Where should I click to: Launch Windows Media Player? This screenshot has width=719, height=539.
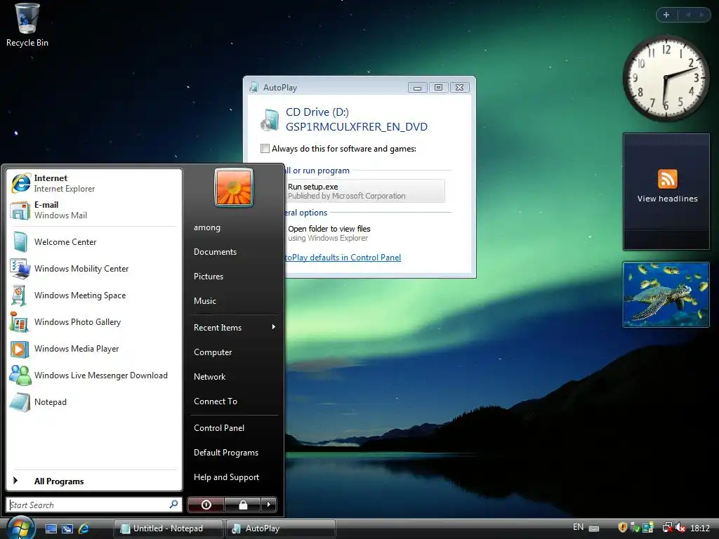94,348
